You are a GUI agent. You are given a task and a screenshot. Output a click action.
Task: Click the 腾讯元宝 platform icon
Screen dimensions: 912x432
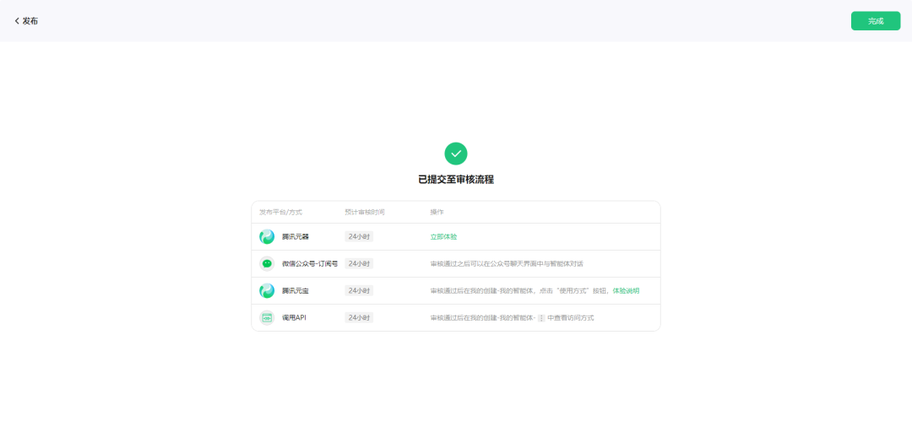click(x=267, y=291)
